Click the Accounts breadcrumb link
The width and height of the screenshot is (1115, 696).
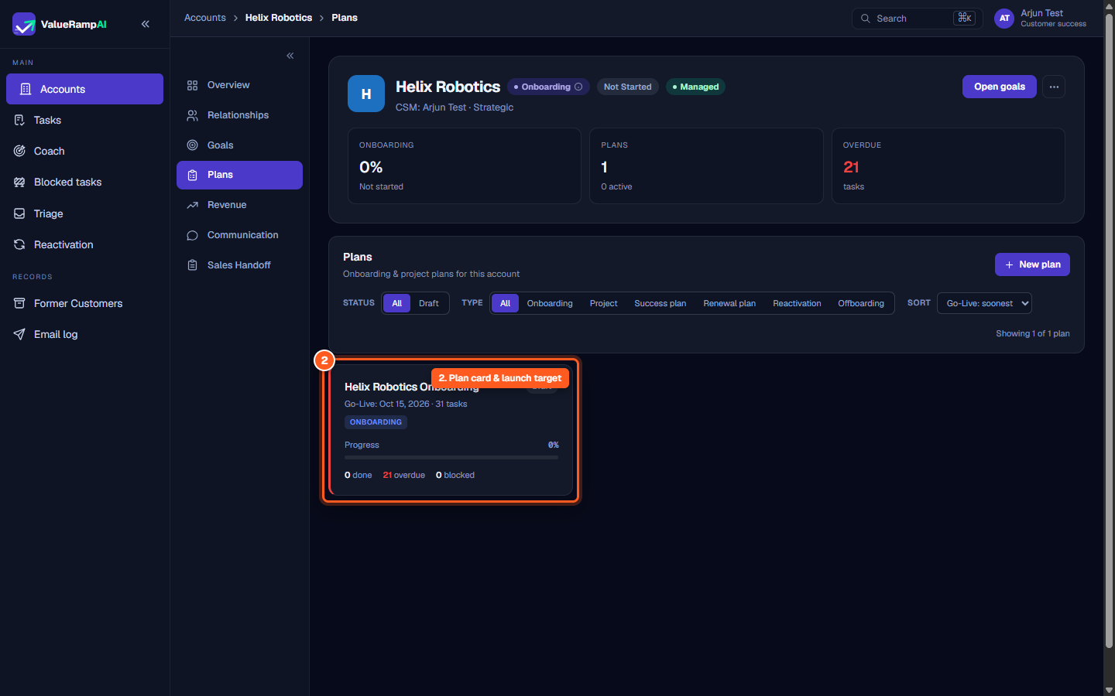(205, 18)
